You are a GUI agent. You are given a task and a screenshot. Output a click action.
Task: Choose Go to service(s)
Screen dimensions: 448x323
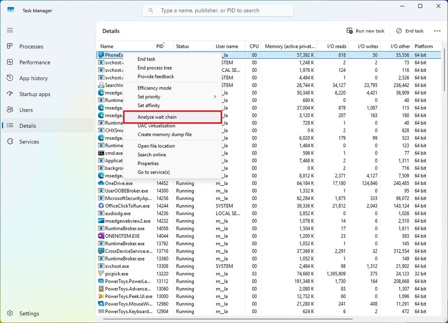pos(172,172)
